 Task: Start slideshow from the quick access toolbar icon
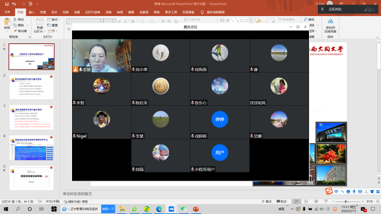point(30,4)
